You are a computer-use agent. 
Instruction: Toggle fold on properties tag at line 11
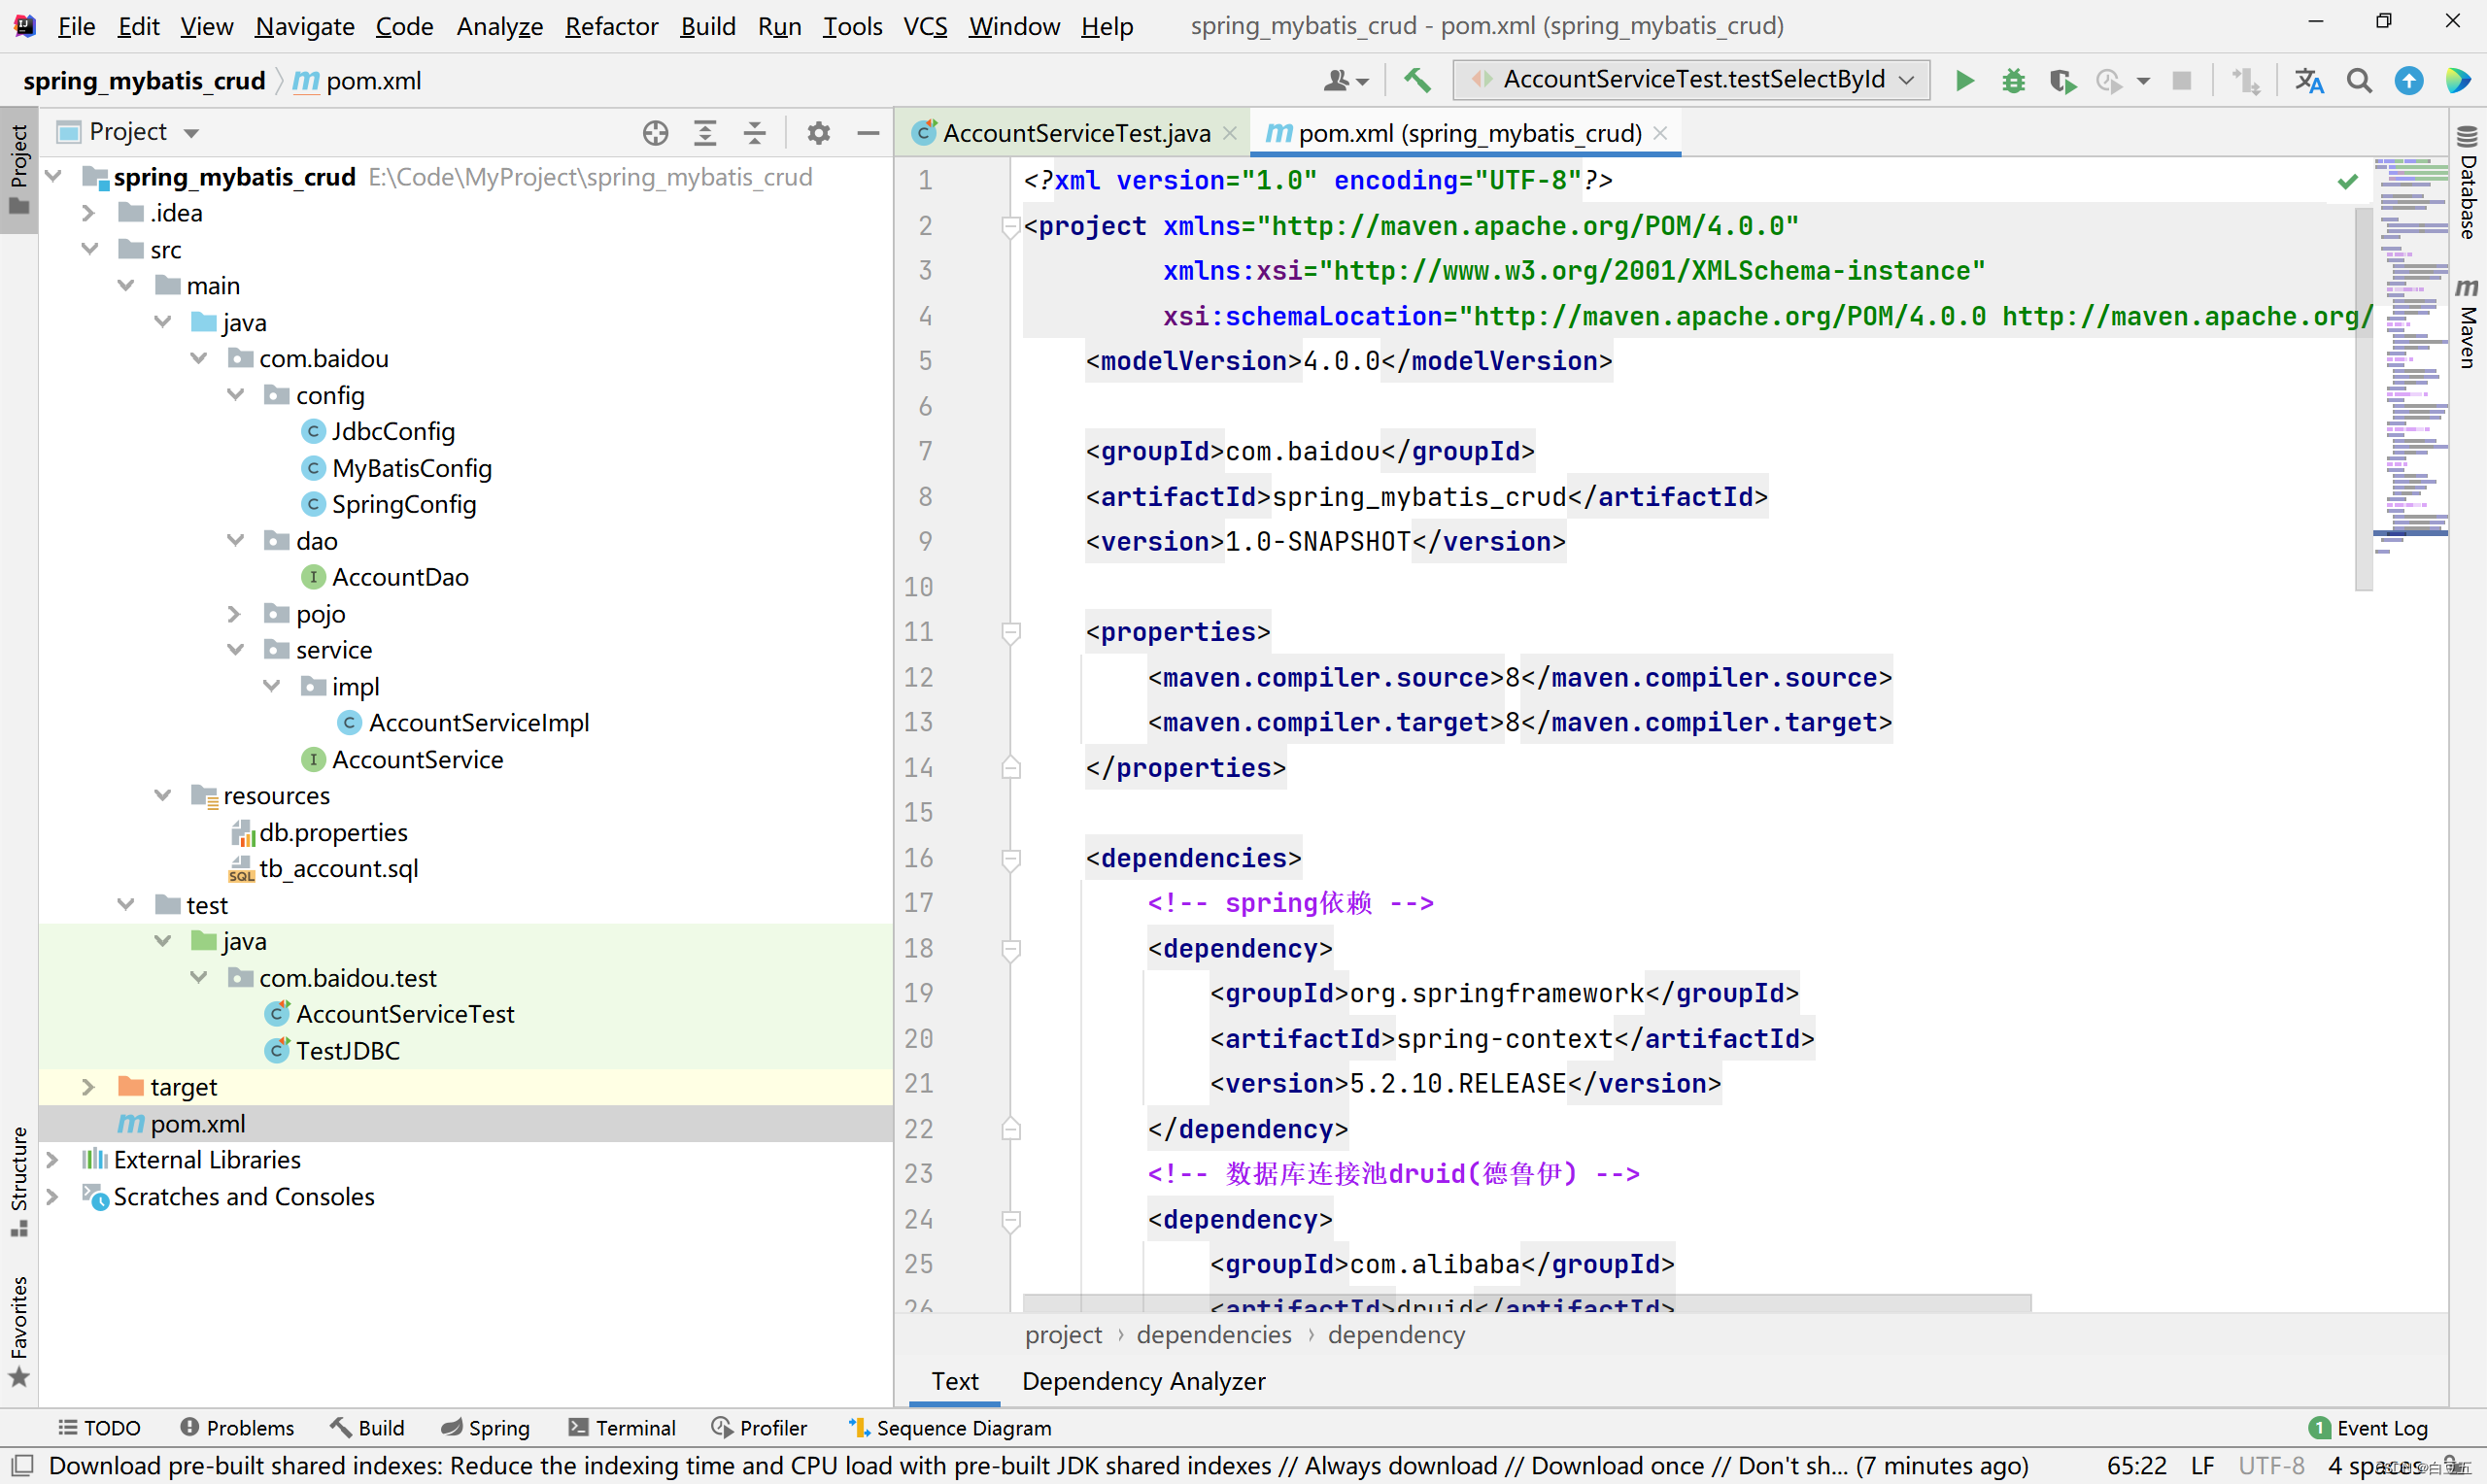(1011, 632)
